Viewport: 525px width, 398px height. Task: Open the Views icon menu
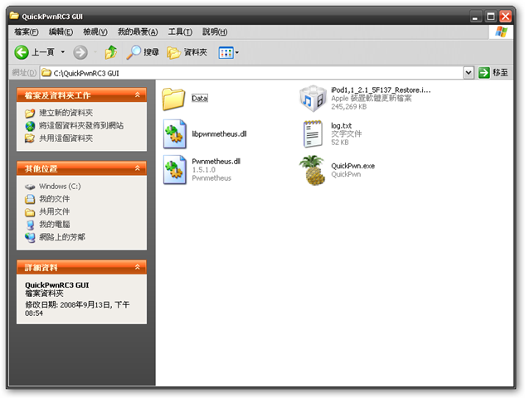226,52
